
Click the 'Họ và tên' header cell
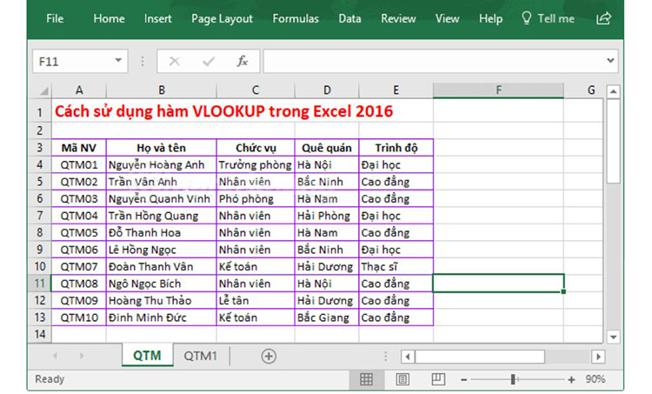coord(162,148)
